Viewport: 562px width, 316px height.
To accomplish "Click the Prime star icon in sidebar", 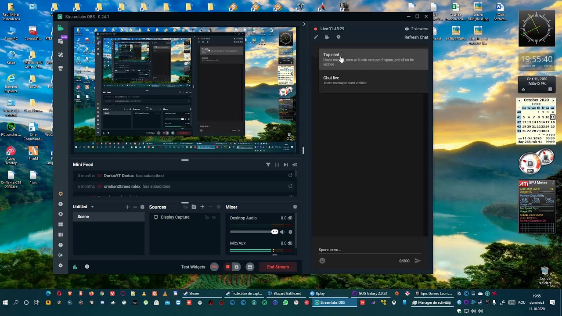I will click(x=61, y=194).
